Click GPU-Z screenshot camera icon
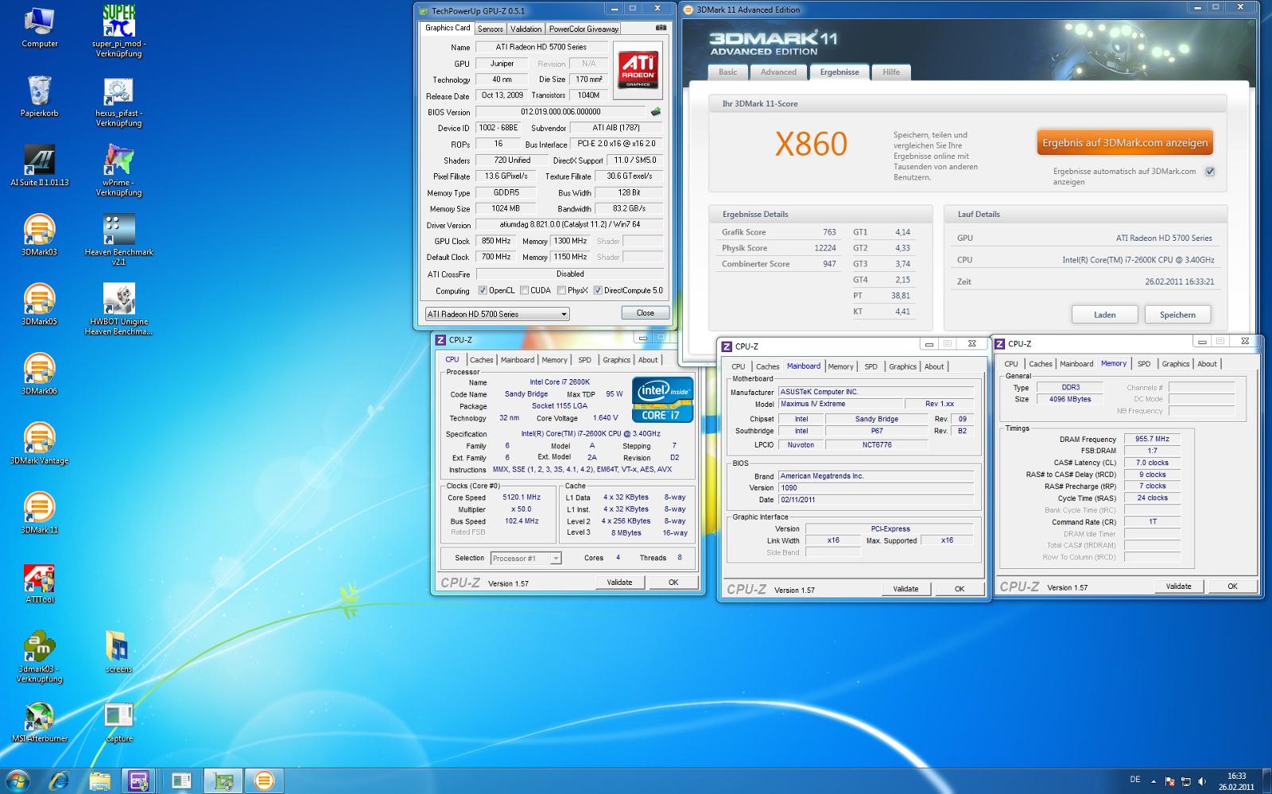The image size is (1272, 794). tap(661, 28)
